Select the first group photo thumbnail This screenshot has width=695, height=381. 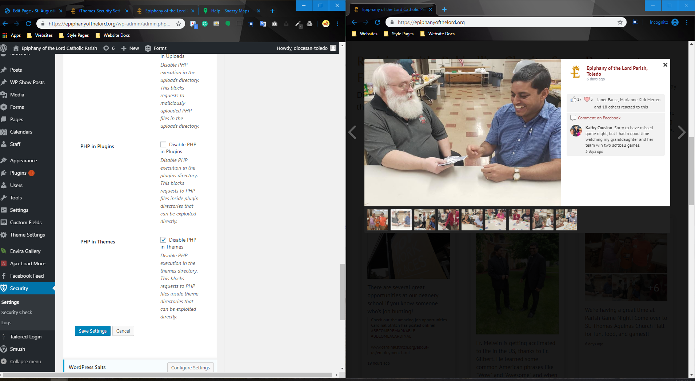pyautogui.click(x=377, y=220)
